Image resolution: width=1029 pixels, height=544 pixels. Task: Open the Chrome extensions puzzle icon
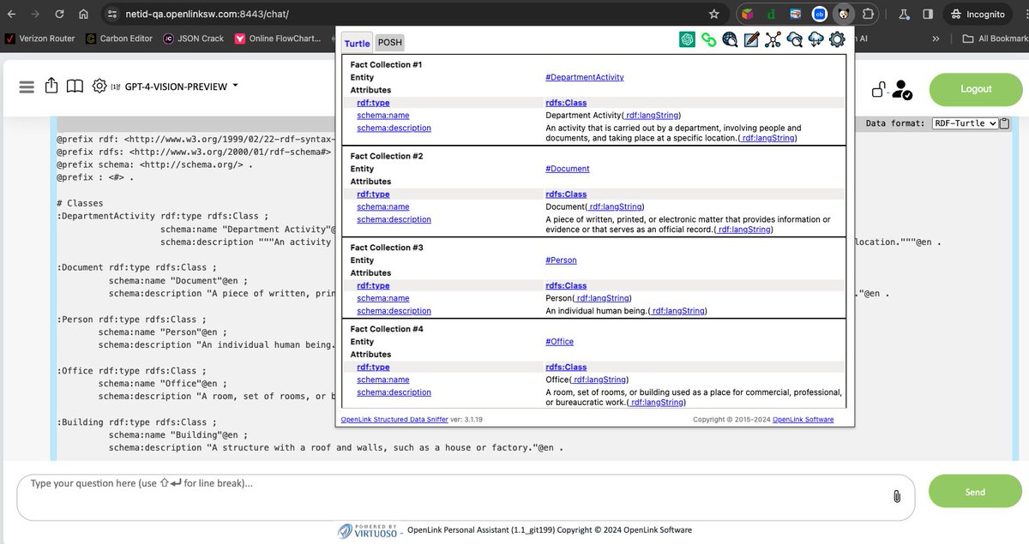869,14
